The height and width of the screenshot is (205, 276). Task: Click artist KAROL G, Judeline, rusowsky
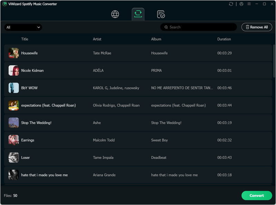(x=116, y=88)
